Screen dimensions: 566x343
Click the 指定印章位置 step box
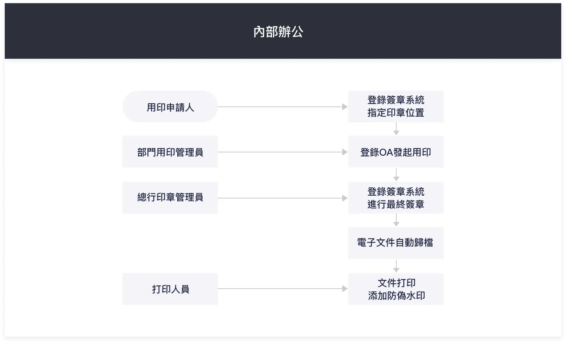coord(395,106)
